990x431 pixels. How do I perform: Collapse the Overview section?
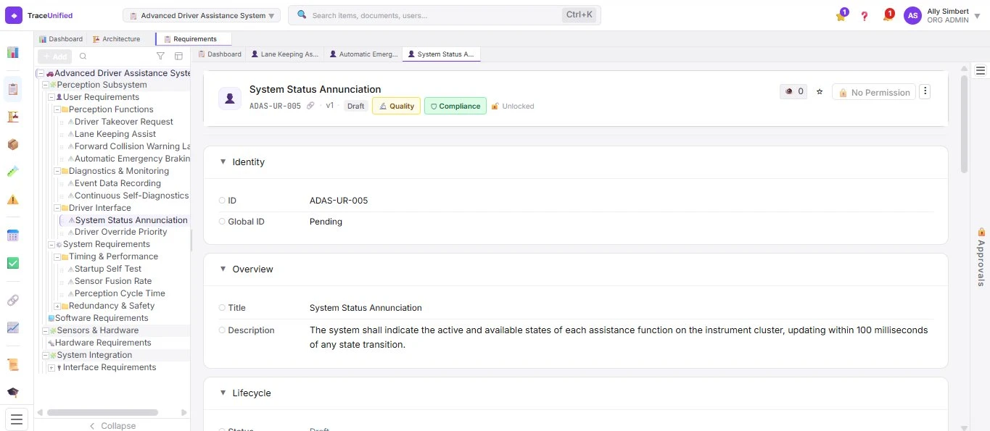click(223, 269)
